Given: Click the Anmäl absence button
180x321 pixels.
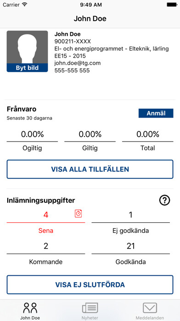Looking at the screenshot, I should click(156, 113).
